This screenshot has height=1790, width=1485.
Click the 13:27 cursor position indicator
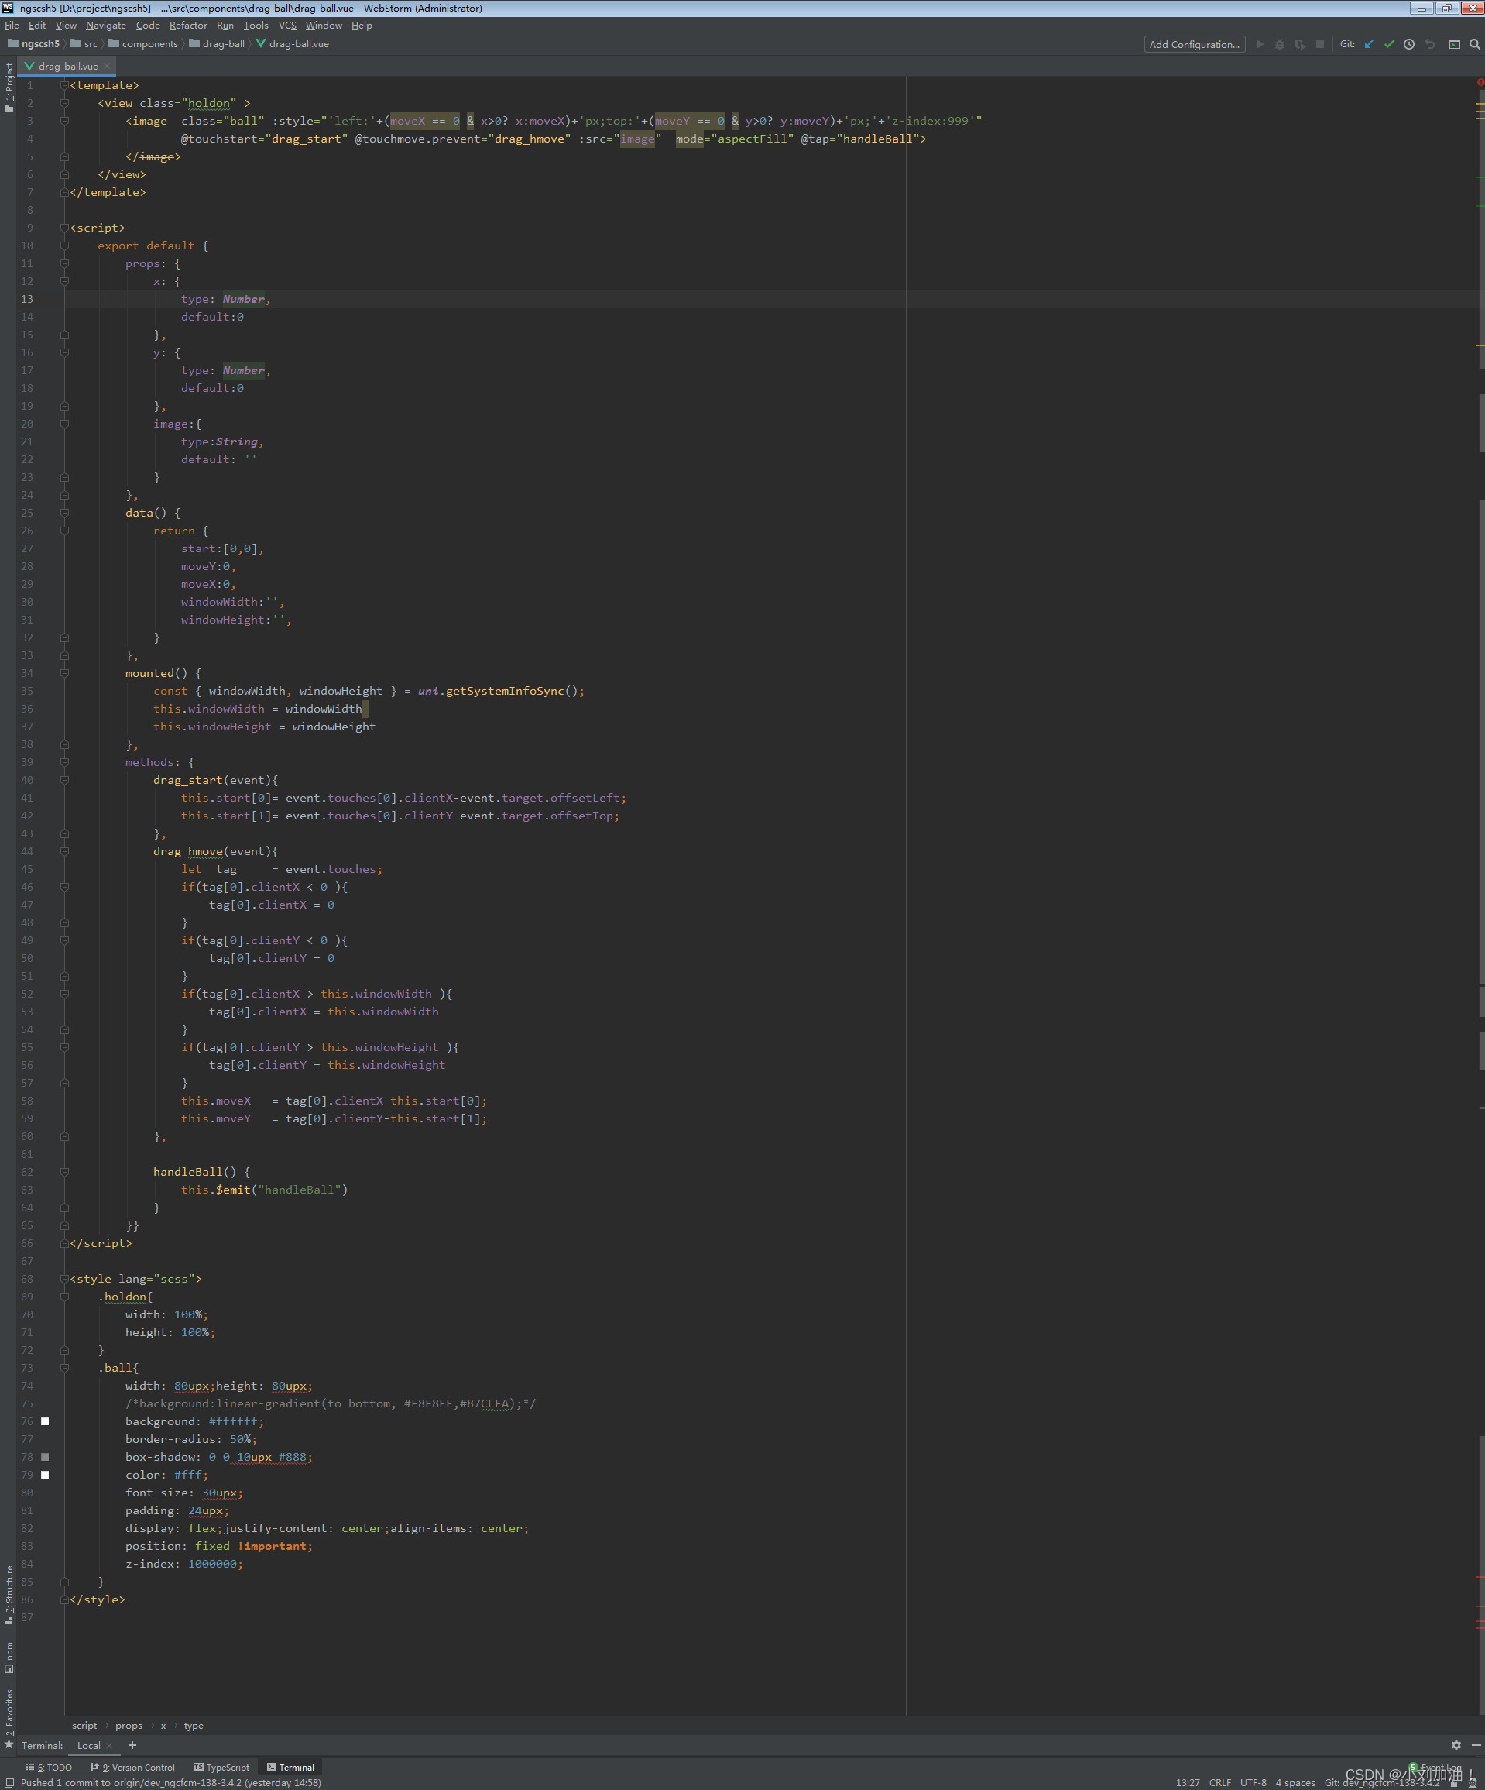(1187, 1782)
